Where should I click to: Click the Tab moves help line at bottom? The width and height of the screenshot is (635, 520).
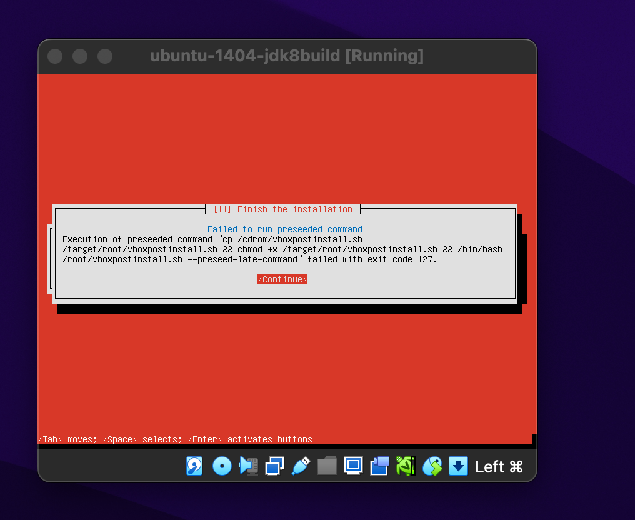[175, 439]
